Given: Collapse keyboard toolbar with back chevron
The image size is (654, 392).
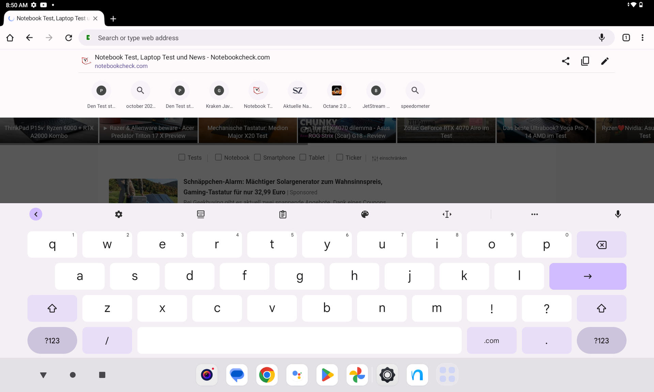Looking at the screenshot, I should [36, 214].
